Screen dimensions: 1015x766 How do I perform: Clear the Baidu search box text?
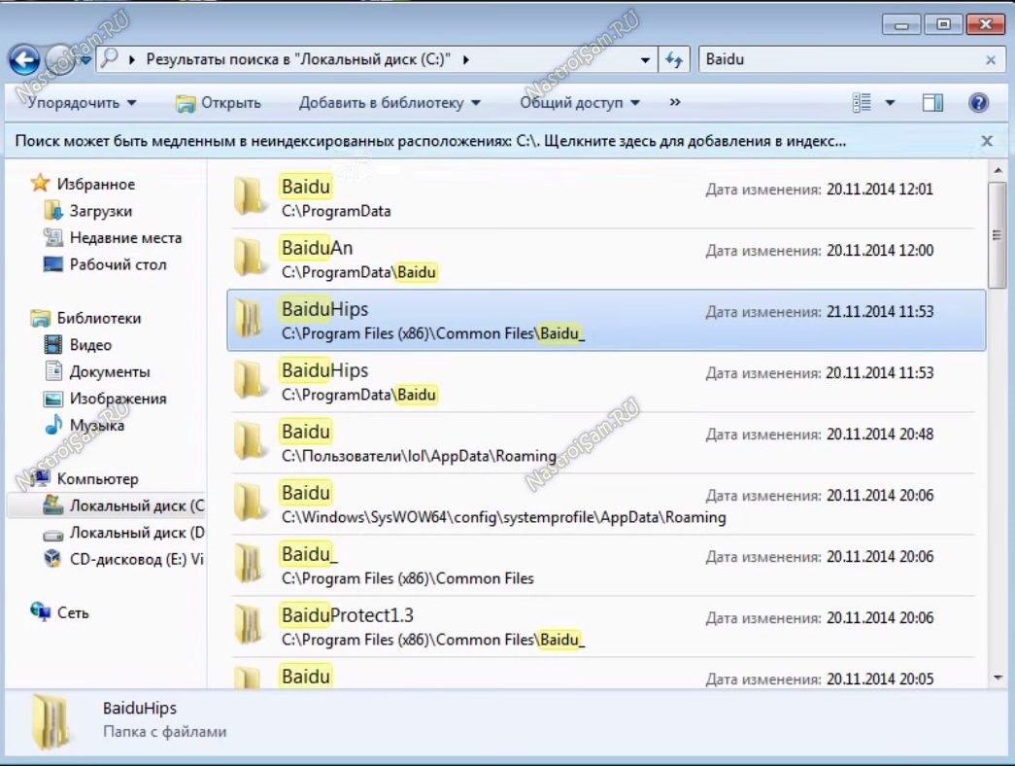[990, 60]
